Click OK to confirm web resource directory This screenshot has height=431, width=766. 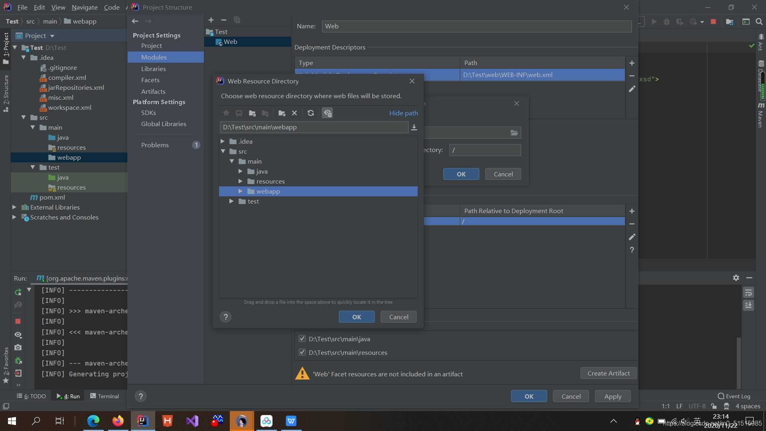(357, 316)
